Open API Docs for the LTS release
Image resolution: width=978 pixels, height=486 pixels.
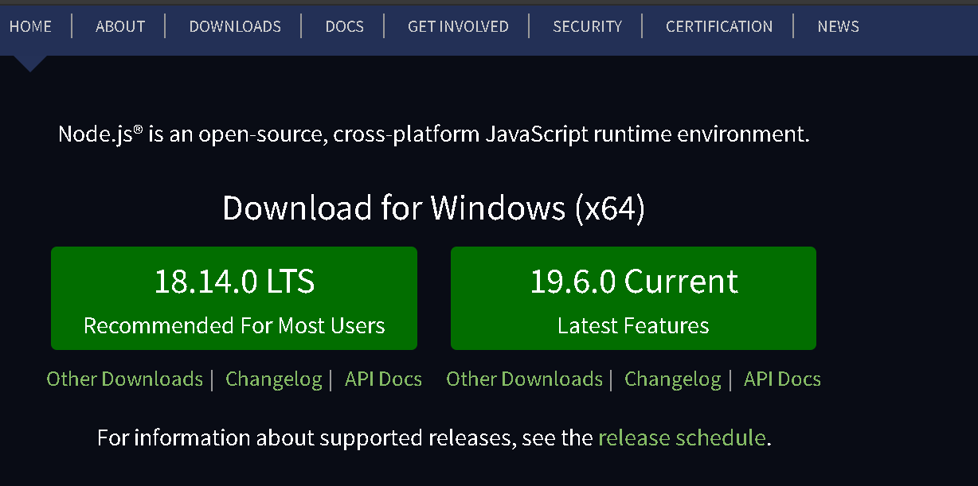pos(383,379)
